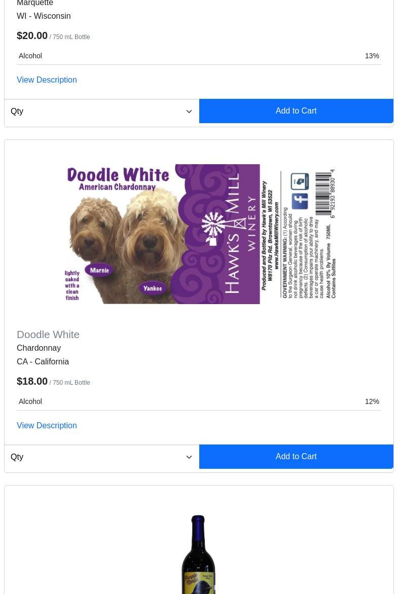Click the $18.00 price text

32,381
